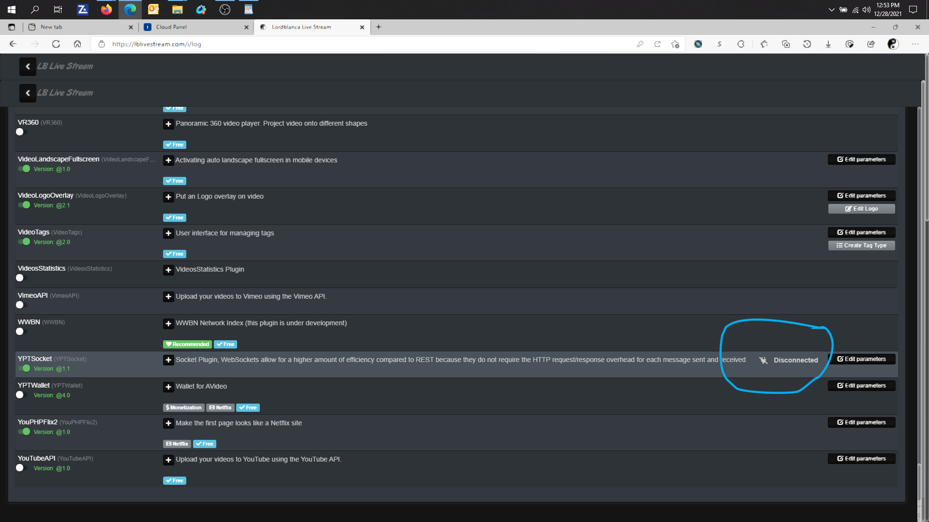Viewport: 929px width, 522px height.
Task: Open Outlook from the taskbar
Action: coord(153,9)
